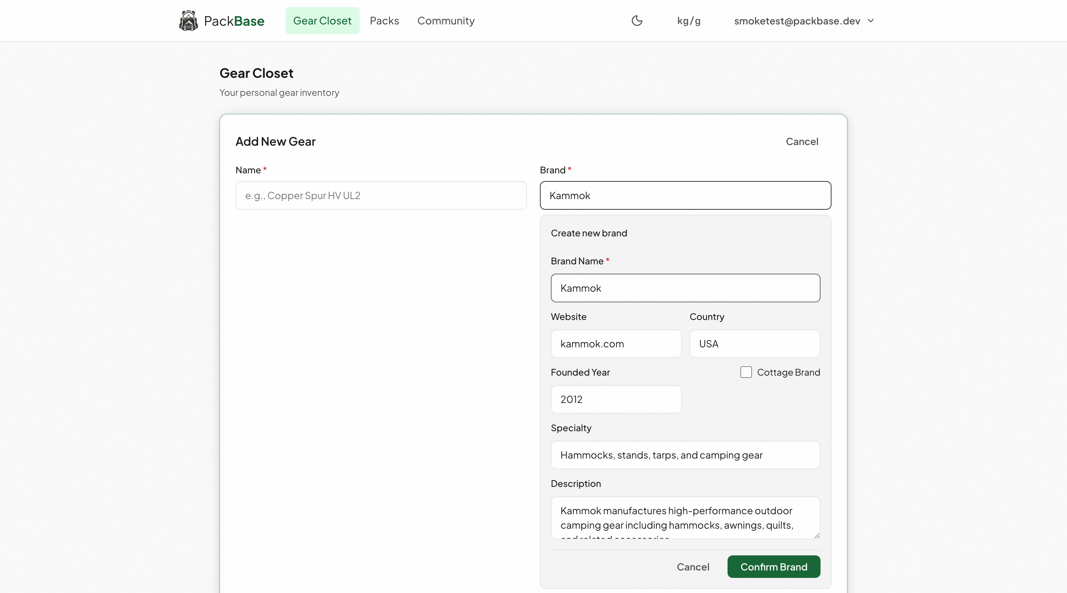Click the 'Founded Year' label
1067x593 pixels.
click(x=580, y=372)
